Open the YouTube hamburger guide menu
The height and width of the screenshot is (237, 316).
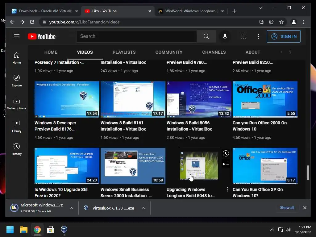[x=17, y=36]
